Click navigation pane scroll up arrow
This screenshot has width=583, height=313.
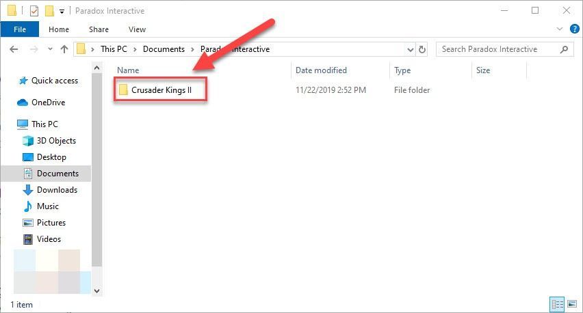[x=96, y=68]
